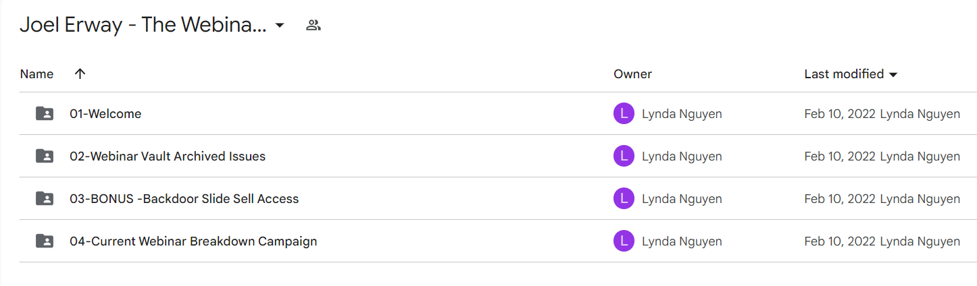Open 02-Webinar Vault Archived Issues folder

(x=168, y=156)
